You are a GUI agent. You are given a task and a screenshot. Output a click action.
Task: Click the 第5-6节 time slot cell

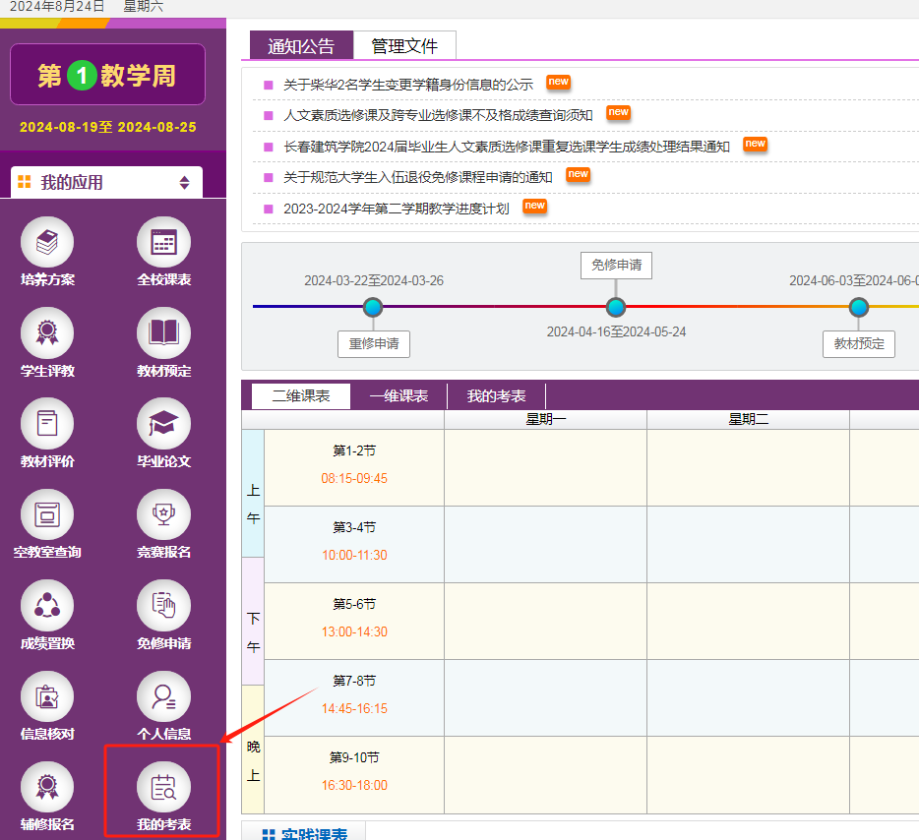pos(354,621)
